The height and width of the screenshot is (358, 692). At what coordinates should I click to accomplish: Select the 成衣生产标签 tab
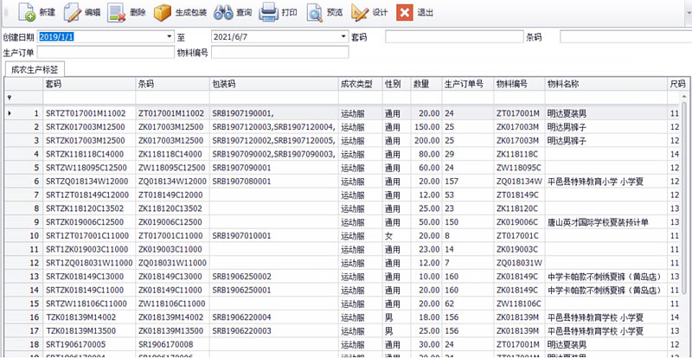tap(35, 68)
